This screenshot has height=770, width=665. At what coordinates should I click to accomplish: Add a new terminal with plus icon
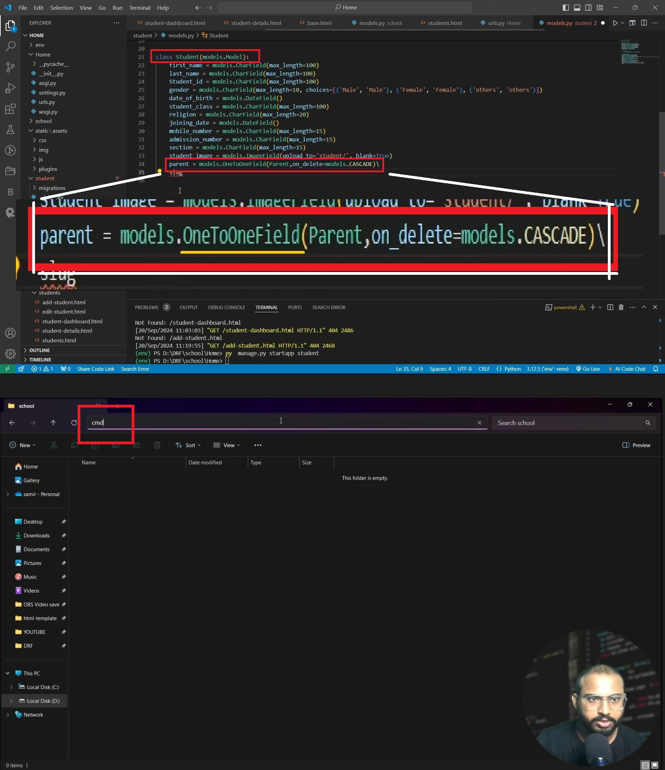[593, 307]
